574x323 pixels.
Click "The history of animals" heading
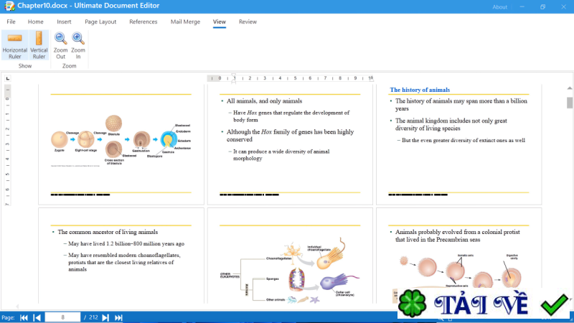420,90
